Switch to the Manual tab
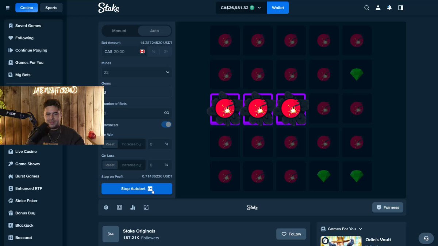Image resolution: width=438 pixels, height=246 pixels. tap(119, 31)
